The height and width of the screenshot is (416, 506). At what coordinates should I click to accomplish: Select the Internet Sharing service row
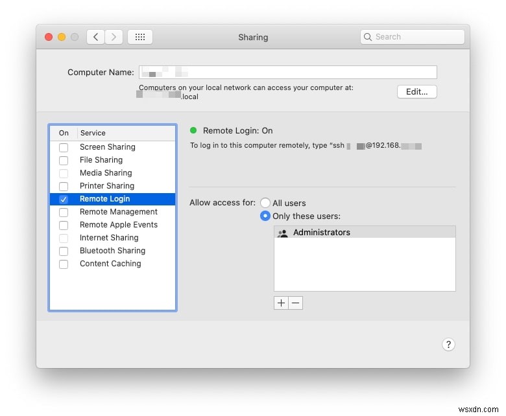113,238
